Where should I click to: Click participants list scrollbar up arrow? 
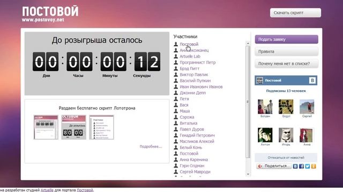point(248,43)
